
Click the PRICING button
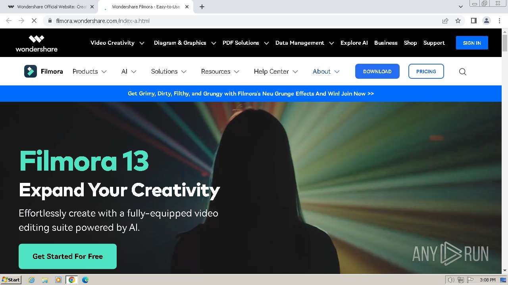[426, 71]
